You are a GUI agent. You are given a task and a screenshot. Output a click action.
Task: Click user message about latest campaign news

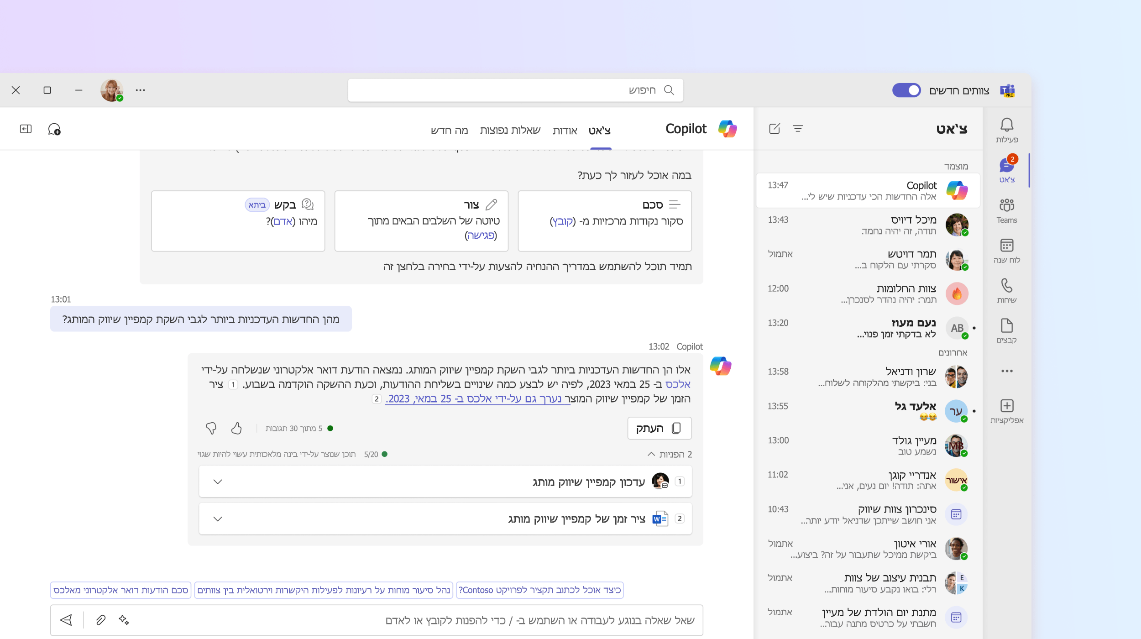(x=201, y=319)
